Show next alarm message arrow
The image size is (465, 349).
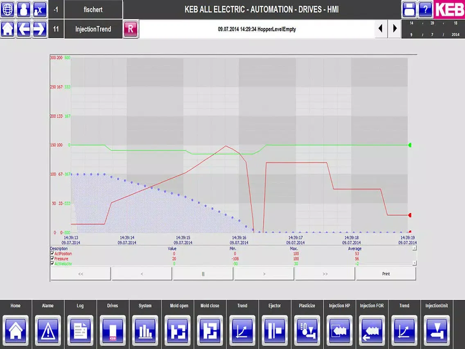395,29
